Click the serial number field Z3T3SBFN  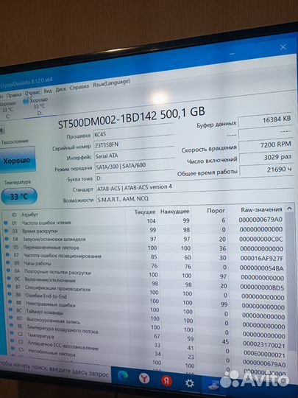134,144
